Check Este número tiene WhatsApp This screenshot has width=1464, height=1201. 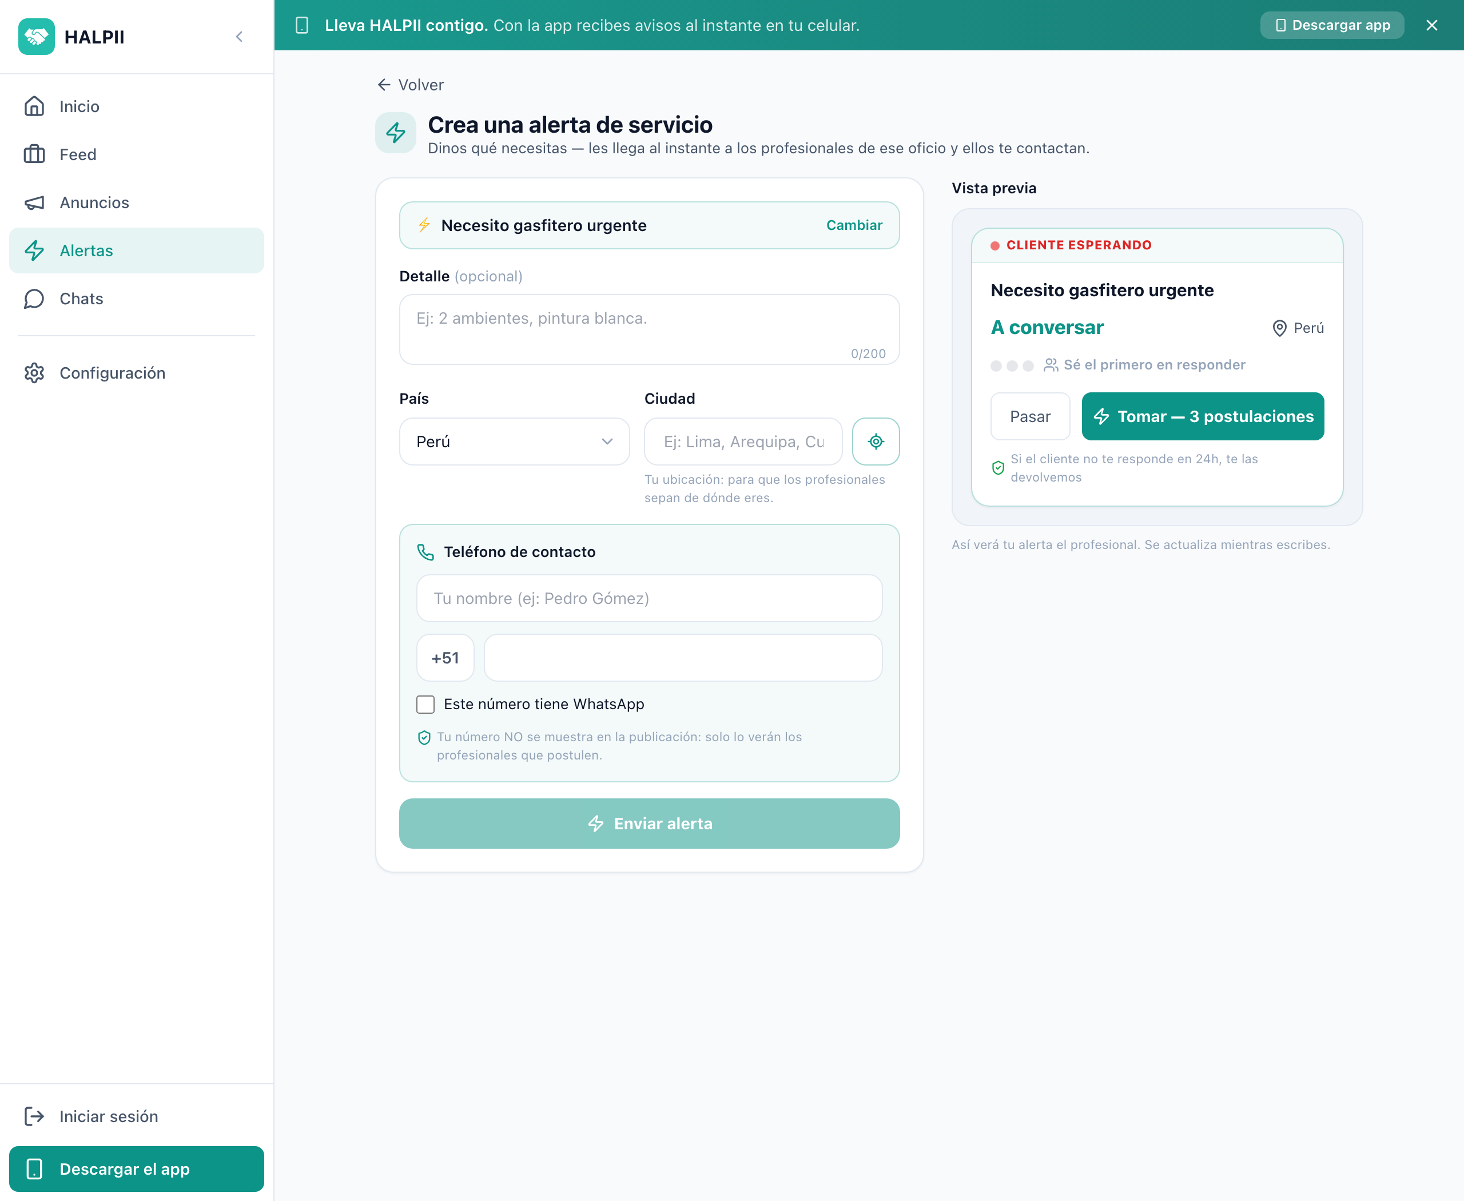[425, 704]
